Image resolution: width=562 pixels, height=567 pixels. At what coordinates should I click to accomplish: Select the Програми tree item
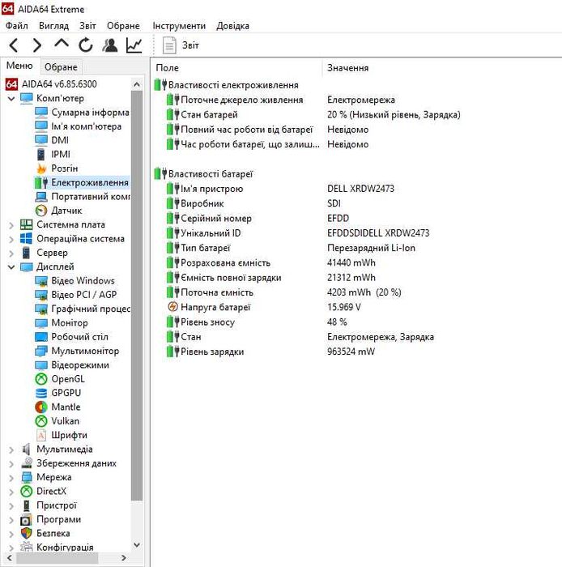pos(59,520)
